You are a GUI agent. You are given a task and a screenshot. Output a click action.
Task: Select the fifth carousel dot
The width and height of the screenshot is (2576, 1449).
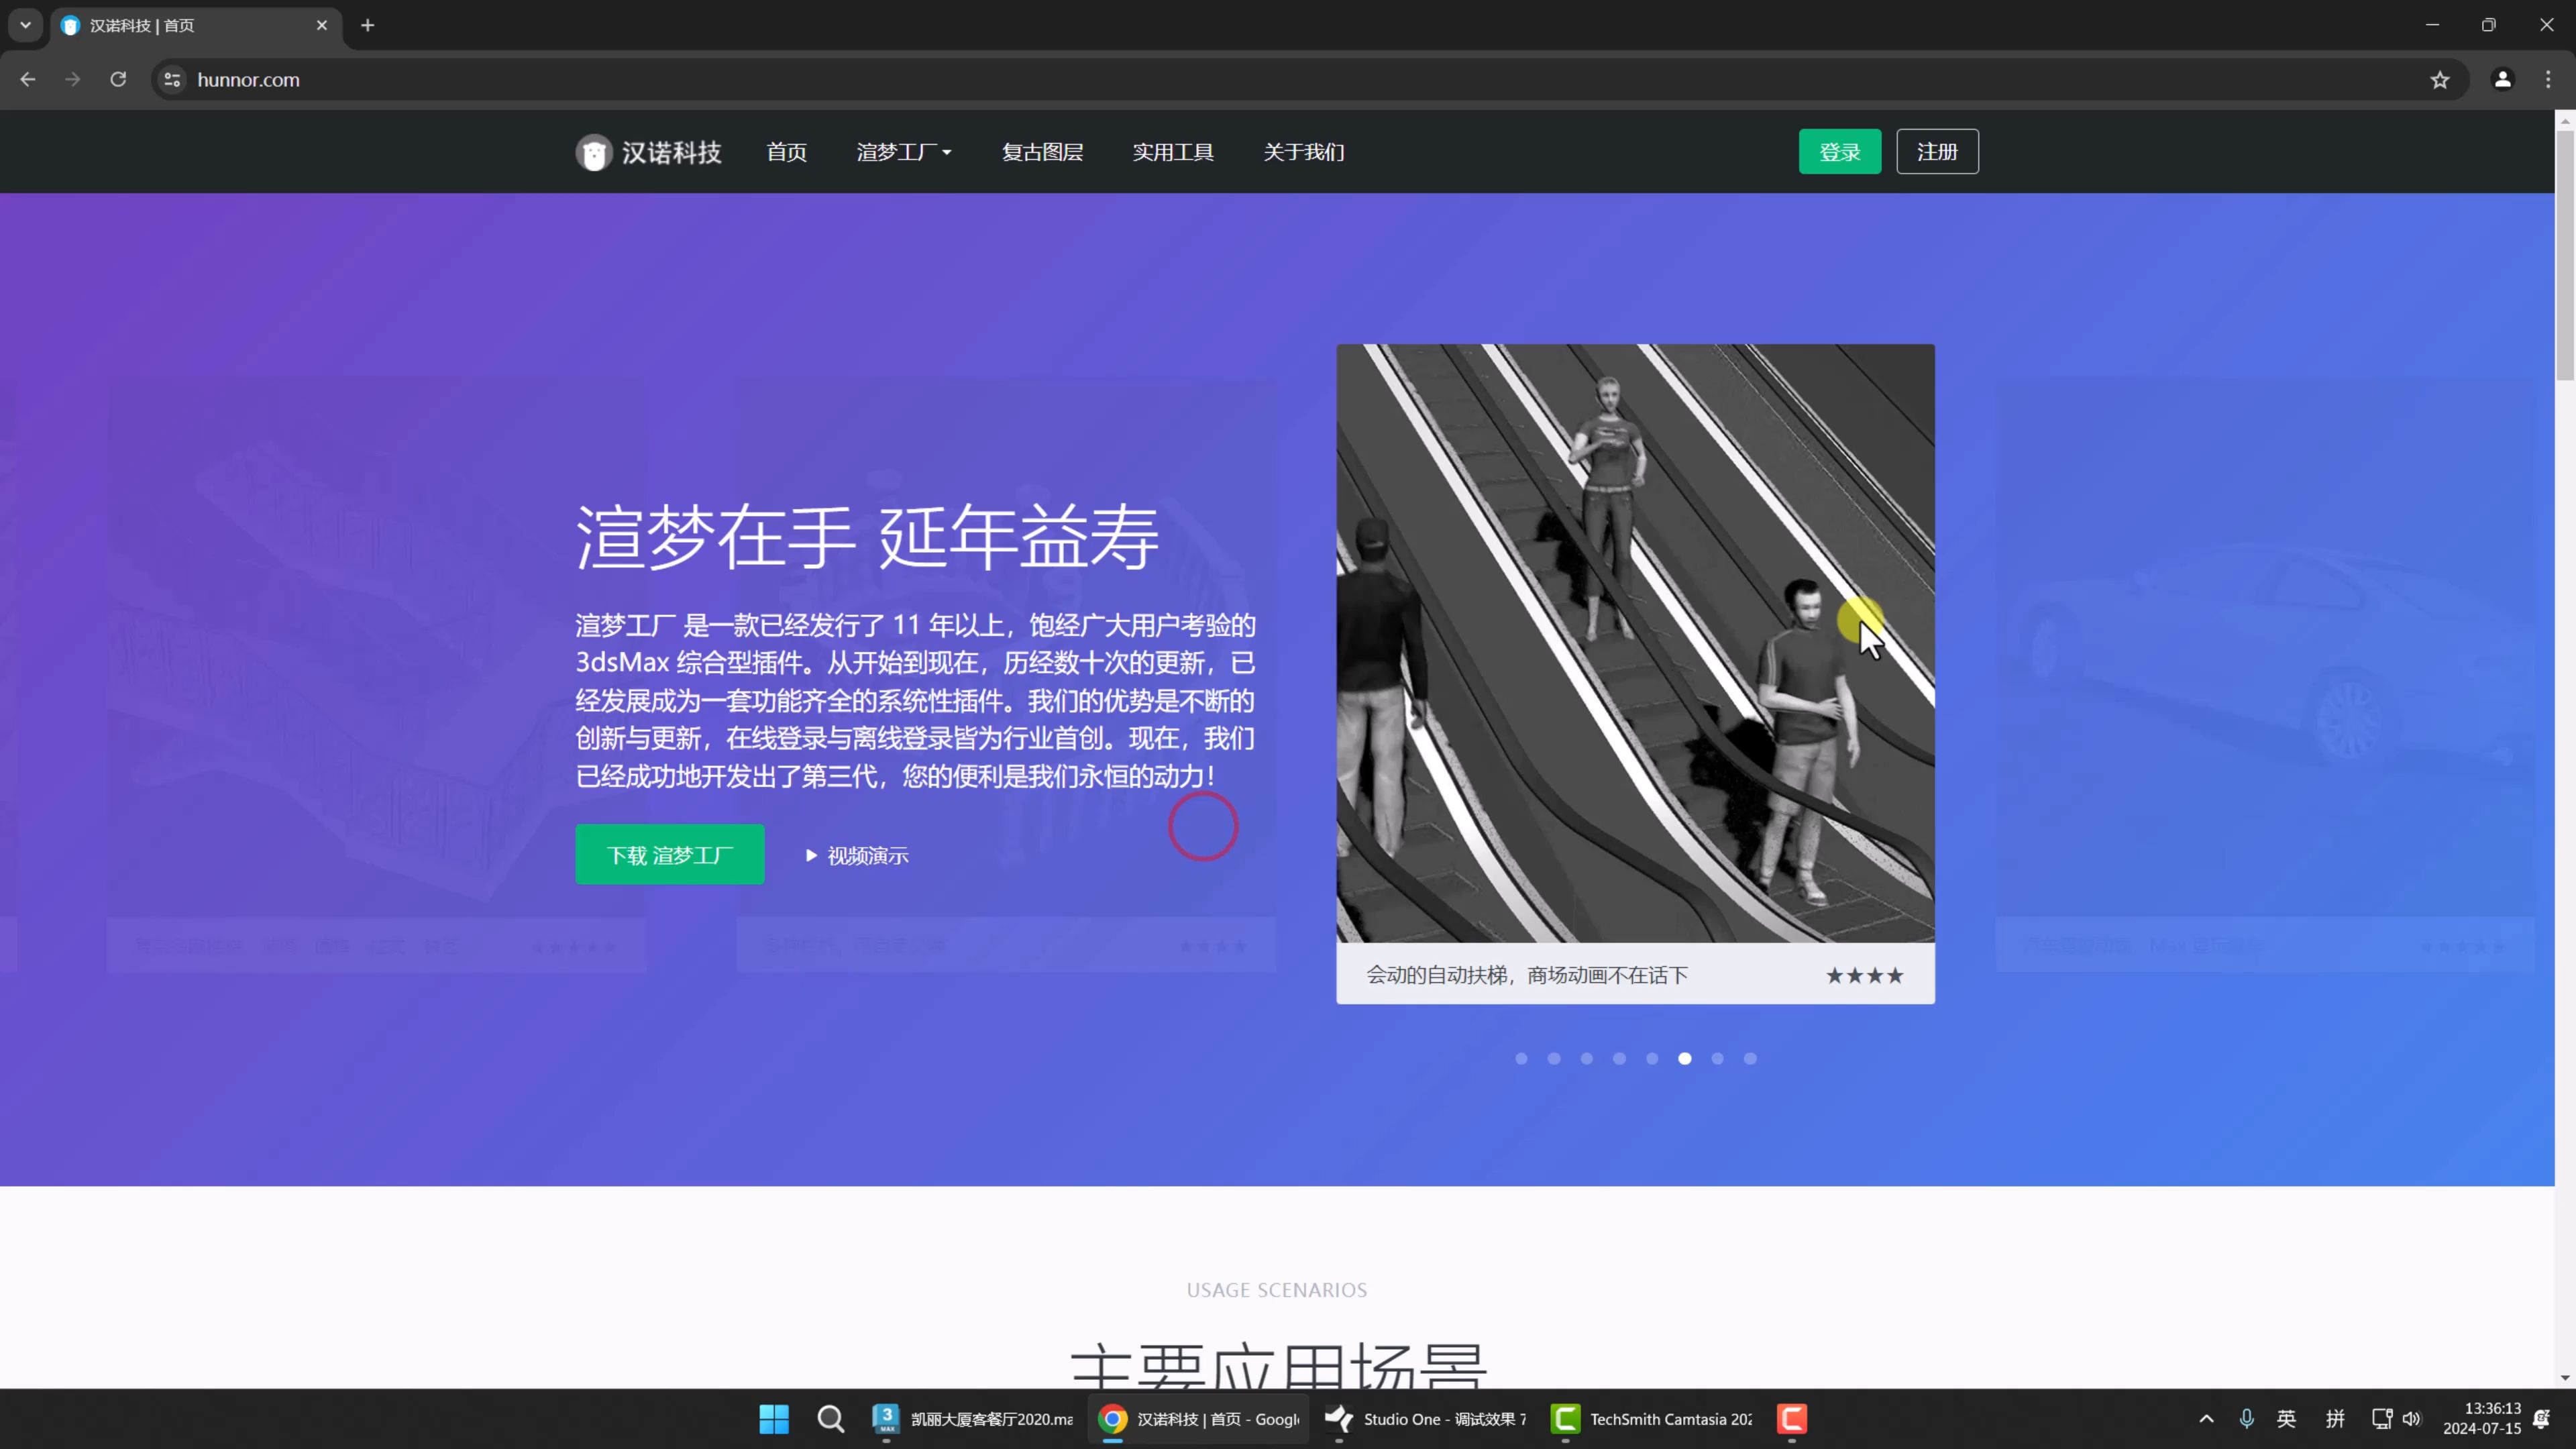(1652, 1059)
